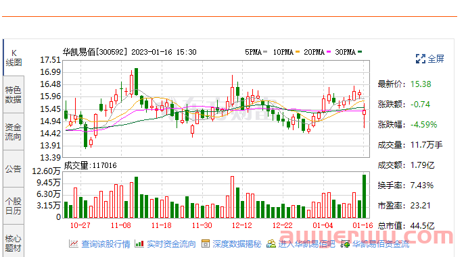The height and width of the screenshot is (257, 466).
Task: Click the 总市值 value 44.5亿
Action: 422,226
